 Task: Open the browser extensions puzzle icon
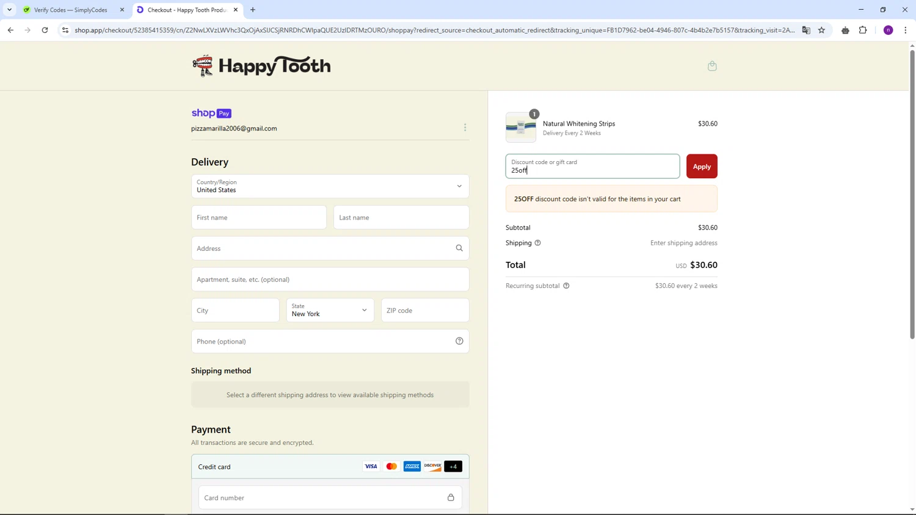(x=863, y=30)
